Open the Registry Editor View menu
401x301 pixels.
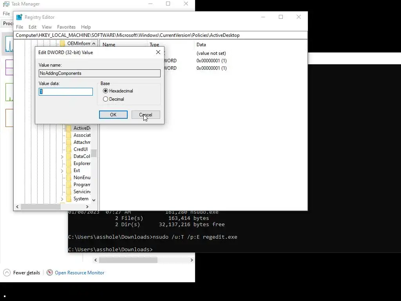(47, 27)
